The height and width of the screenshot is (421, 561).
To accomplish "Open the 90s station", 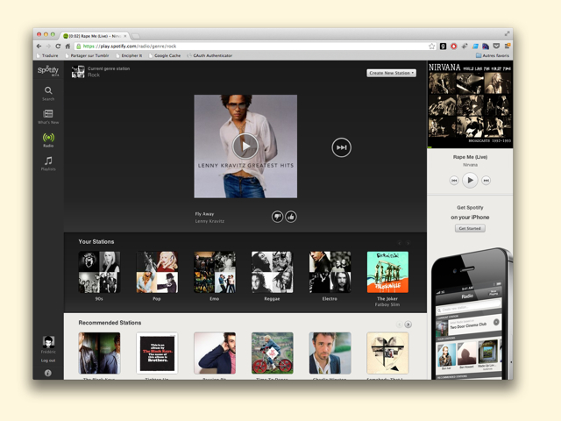I will pyautogui.click(x=99, y=272).
